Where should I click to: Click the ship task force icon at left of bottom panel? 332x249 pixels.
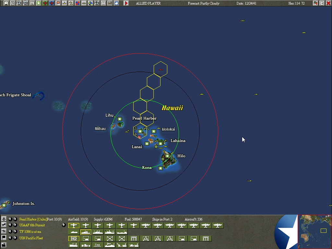[4, 231]
